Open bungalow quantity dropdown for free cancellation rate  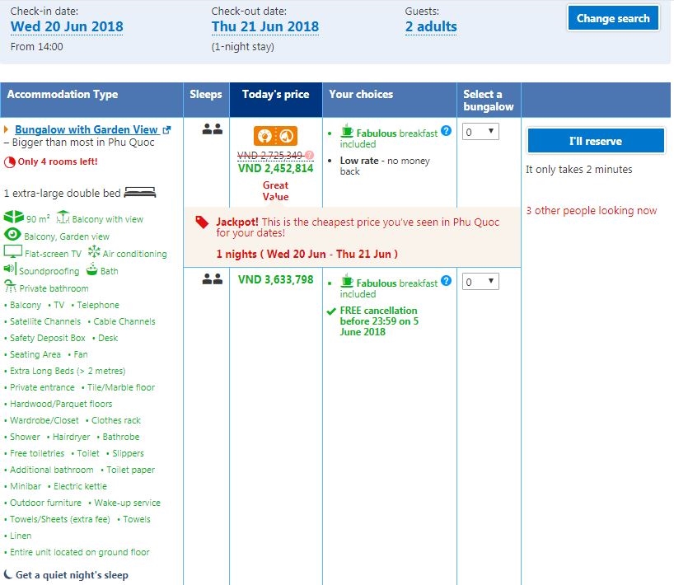click(x=480, y=282)
